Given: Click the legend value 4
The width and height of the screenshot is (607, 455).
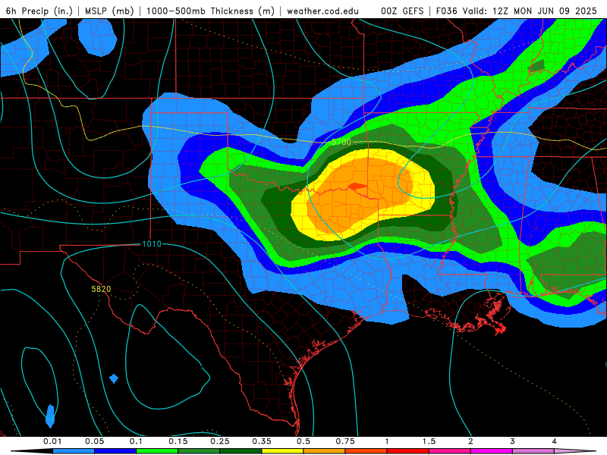Looking at the screenshot, I should 555,441.
